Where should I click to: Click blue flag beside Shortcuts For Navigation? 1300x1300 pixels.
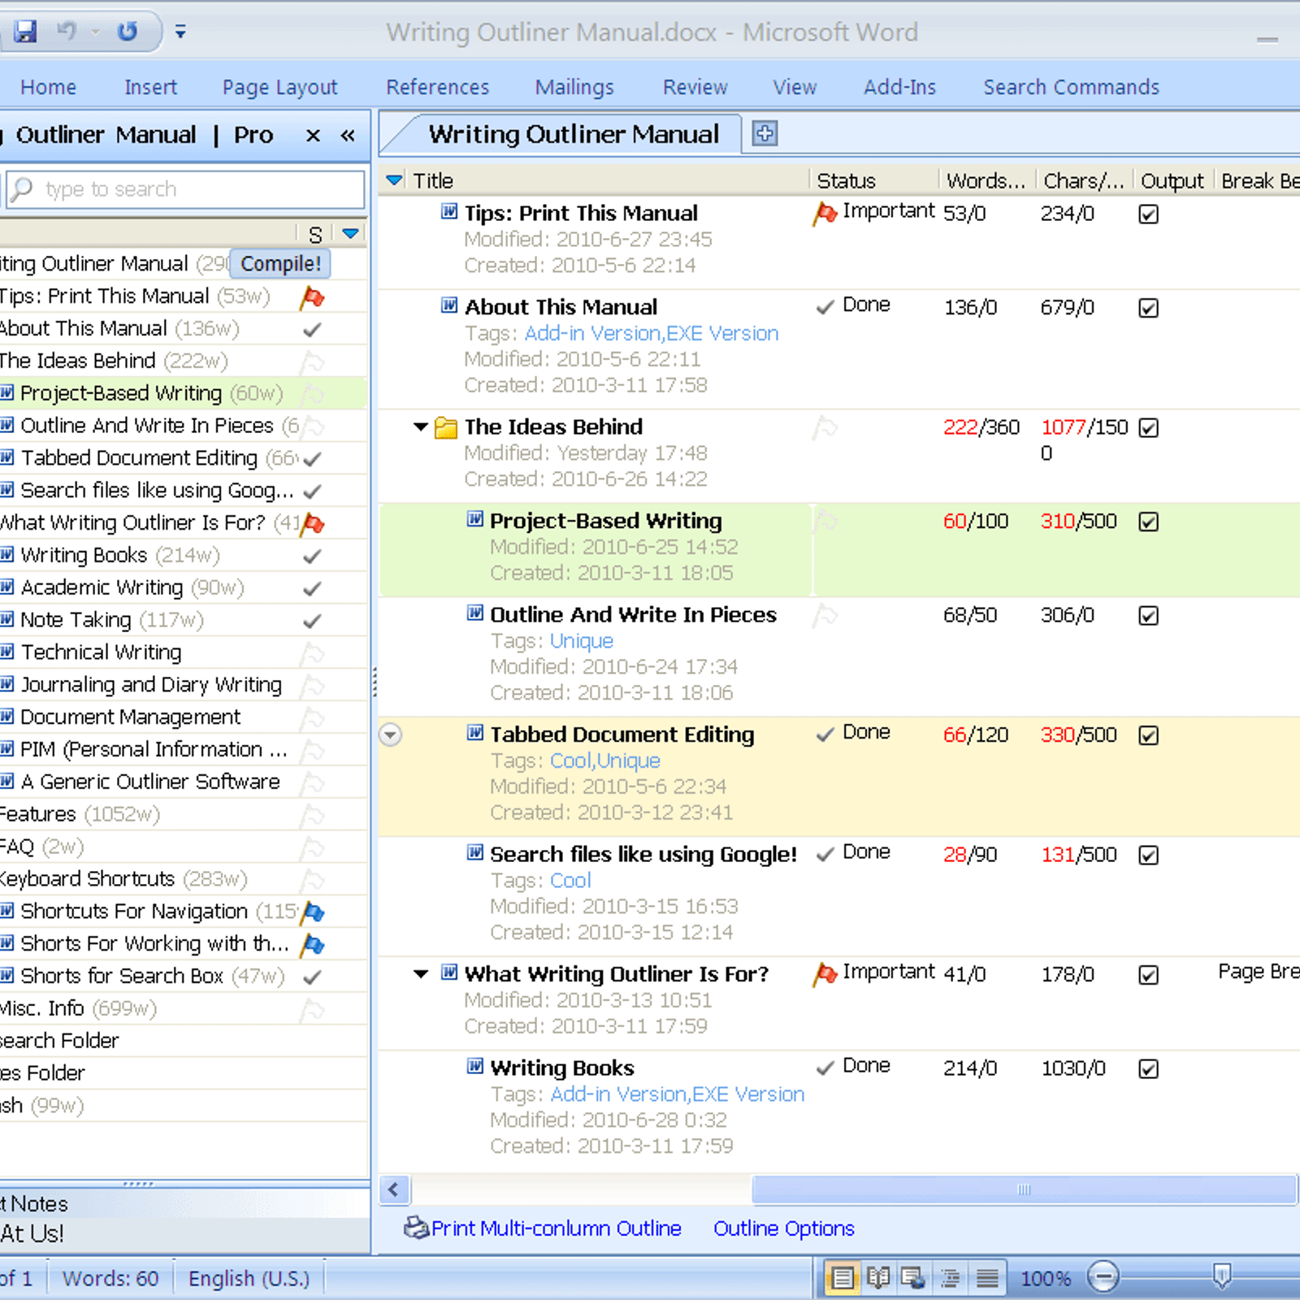pyautogui.click(x=312, y=912)
